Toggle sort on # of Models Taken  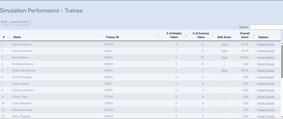[x=186, y=36]
